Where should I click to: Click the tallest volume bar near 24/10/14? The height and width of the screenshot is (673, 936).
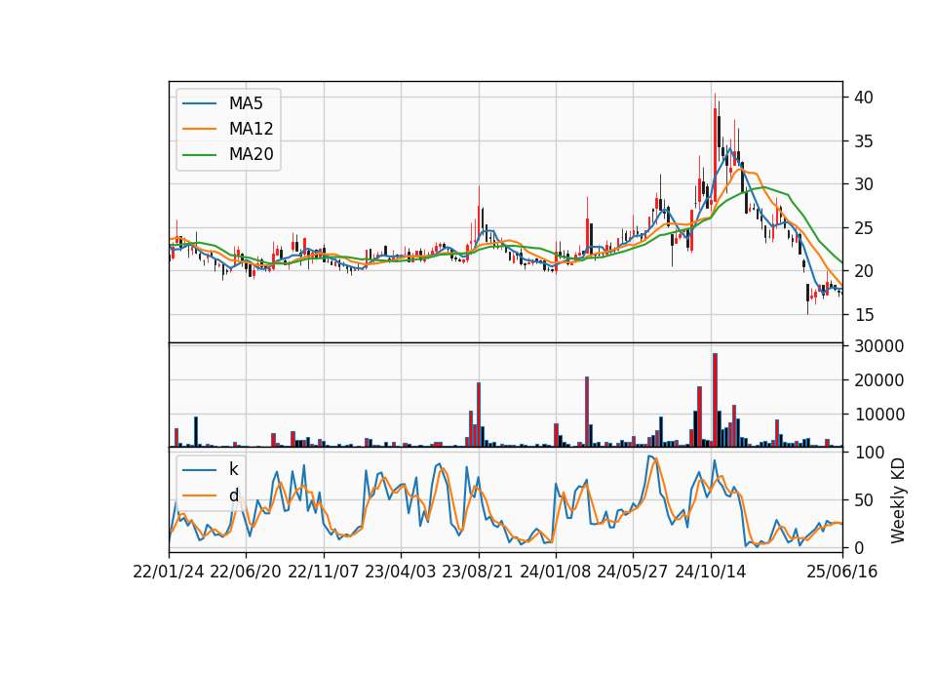click(x=715, y=400)
